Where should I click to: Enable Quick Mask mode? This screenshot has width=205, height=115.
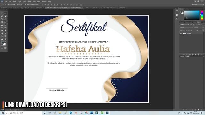[x=2, y=48]
